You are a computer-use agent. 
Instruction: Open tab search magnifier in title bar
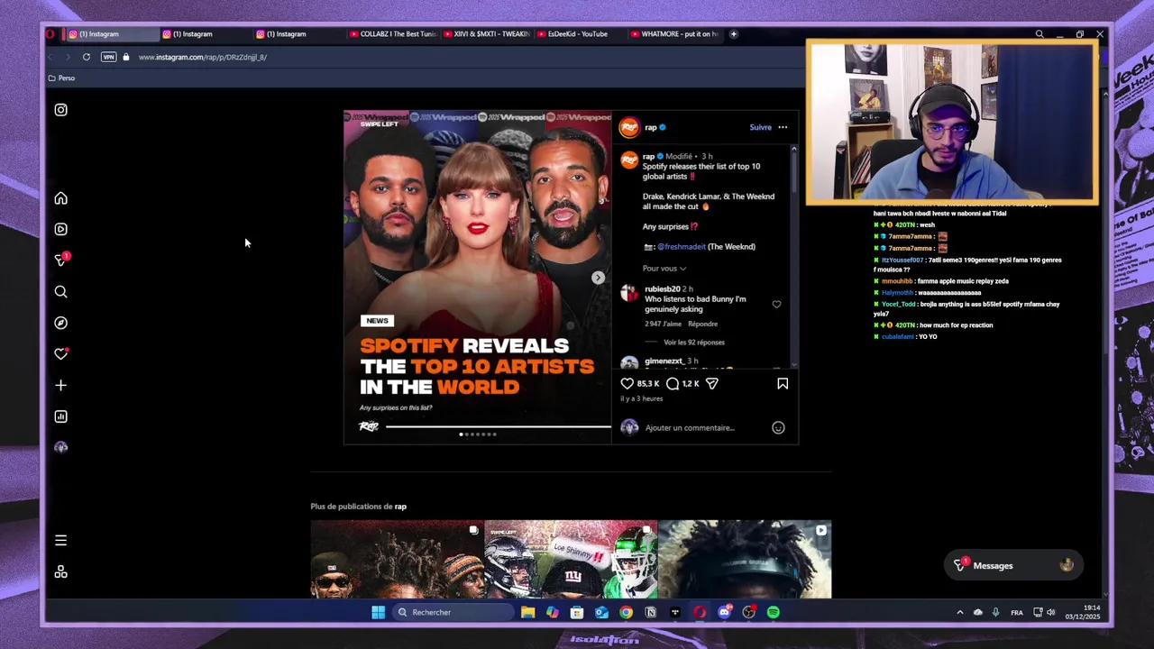pyautogui.click(x=1040, y=34)
